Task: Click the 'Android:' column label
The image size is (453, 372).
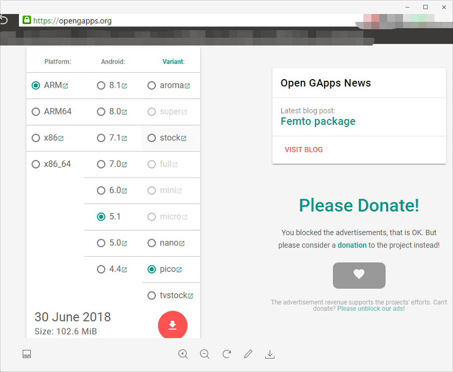Action: (x=113, y=61)
